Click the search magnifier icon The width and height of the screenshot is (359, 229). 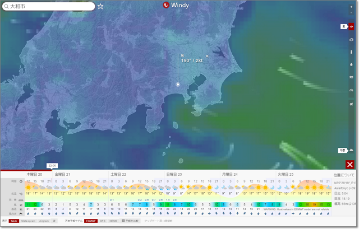coord(6,6)
